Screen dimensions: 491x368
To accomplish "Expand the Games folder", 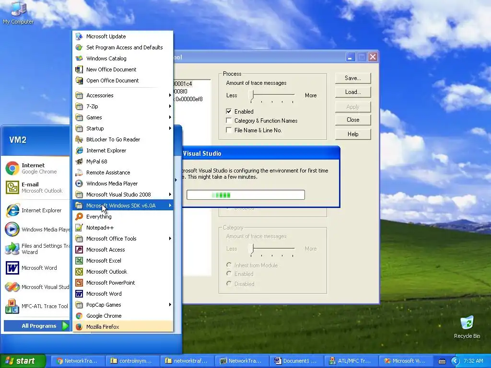I will click(x=123, y=117).
